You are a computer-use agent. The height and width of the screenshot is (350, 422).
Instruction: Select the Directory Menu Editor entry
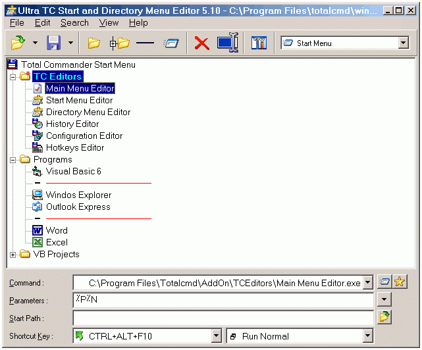88,112
